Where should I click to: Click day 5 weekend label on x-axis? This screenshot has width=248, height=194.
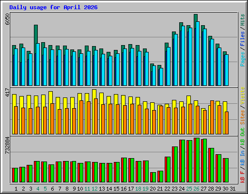[45, 189]
